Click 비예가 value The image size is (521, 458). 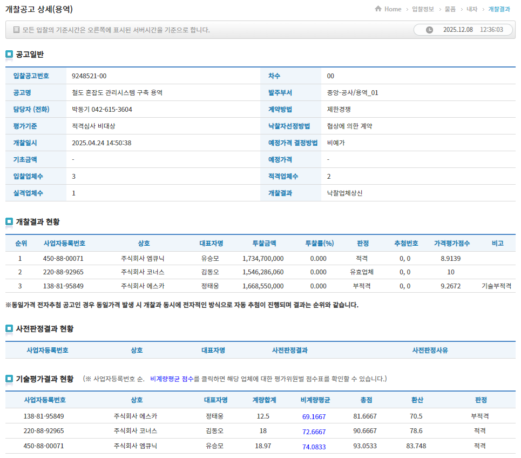click(x=336, y=143)
